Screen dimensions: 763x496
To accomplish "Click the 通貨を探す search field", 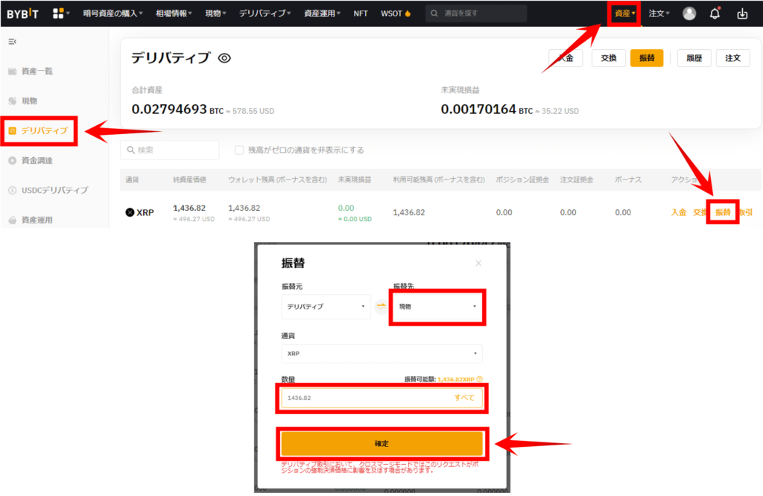I will [476, 13].
